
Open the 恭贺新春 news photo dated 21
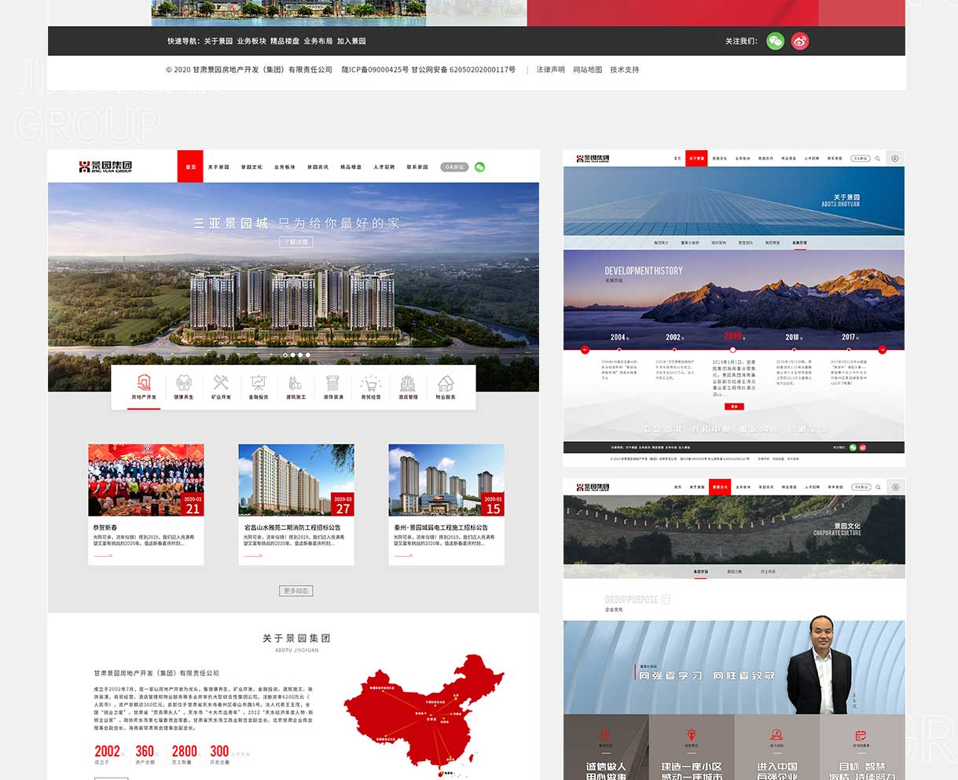tap(146, 480)
